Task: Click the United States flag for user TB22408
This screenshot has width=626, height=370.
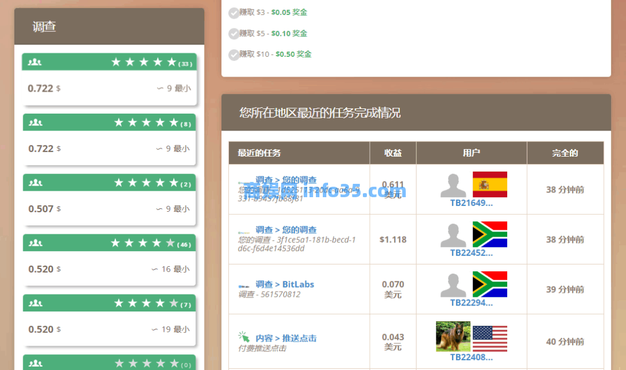Action: coord(490,339)
